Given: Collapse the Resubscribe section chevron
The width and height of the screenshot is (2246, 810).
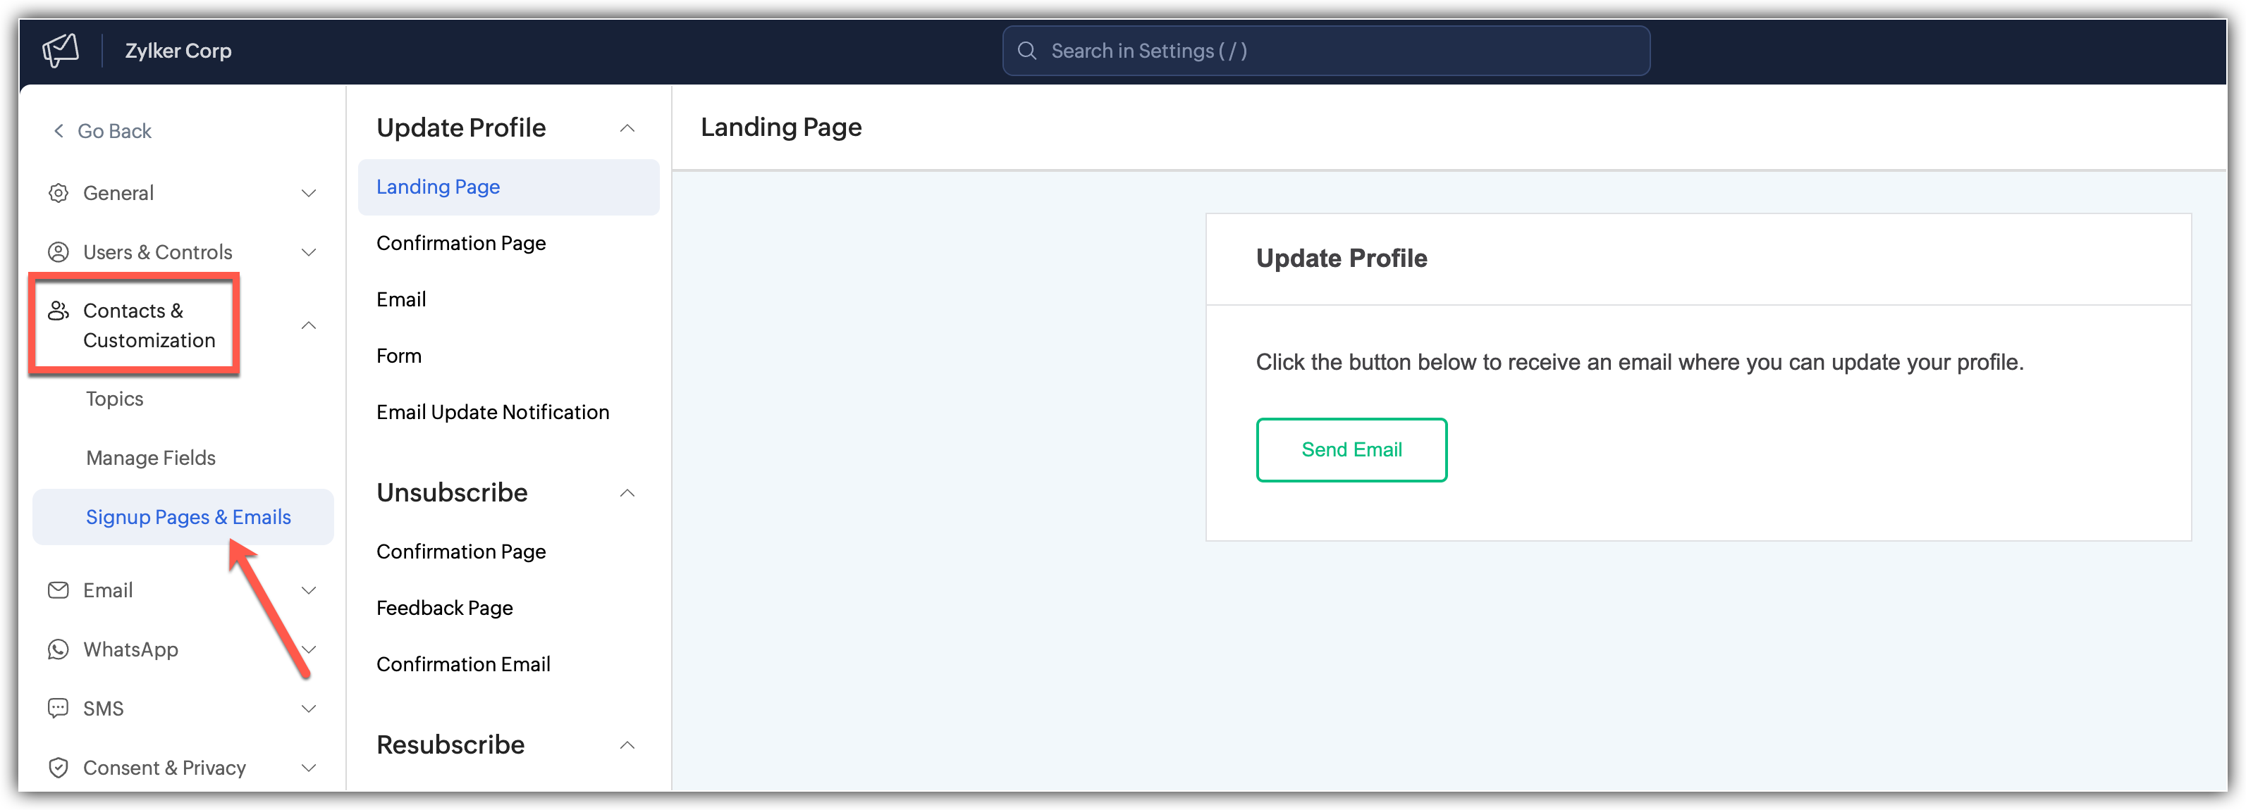Looking at the screenshot, I should [627, 744].
